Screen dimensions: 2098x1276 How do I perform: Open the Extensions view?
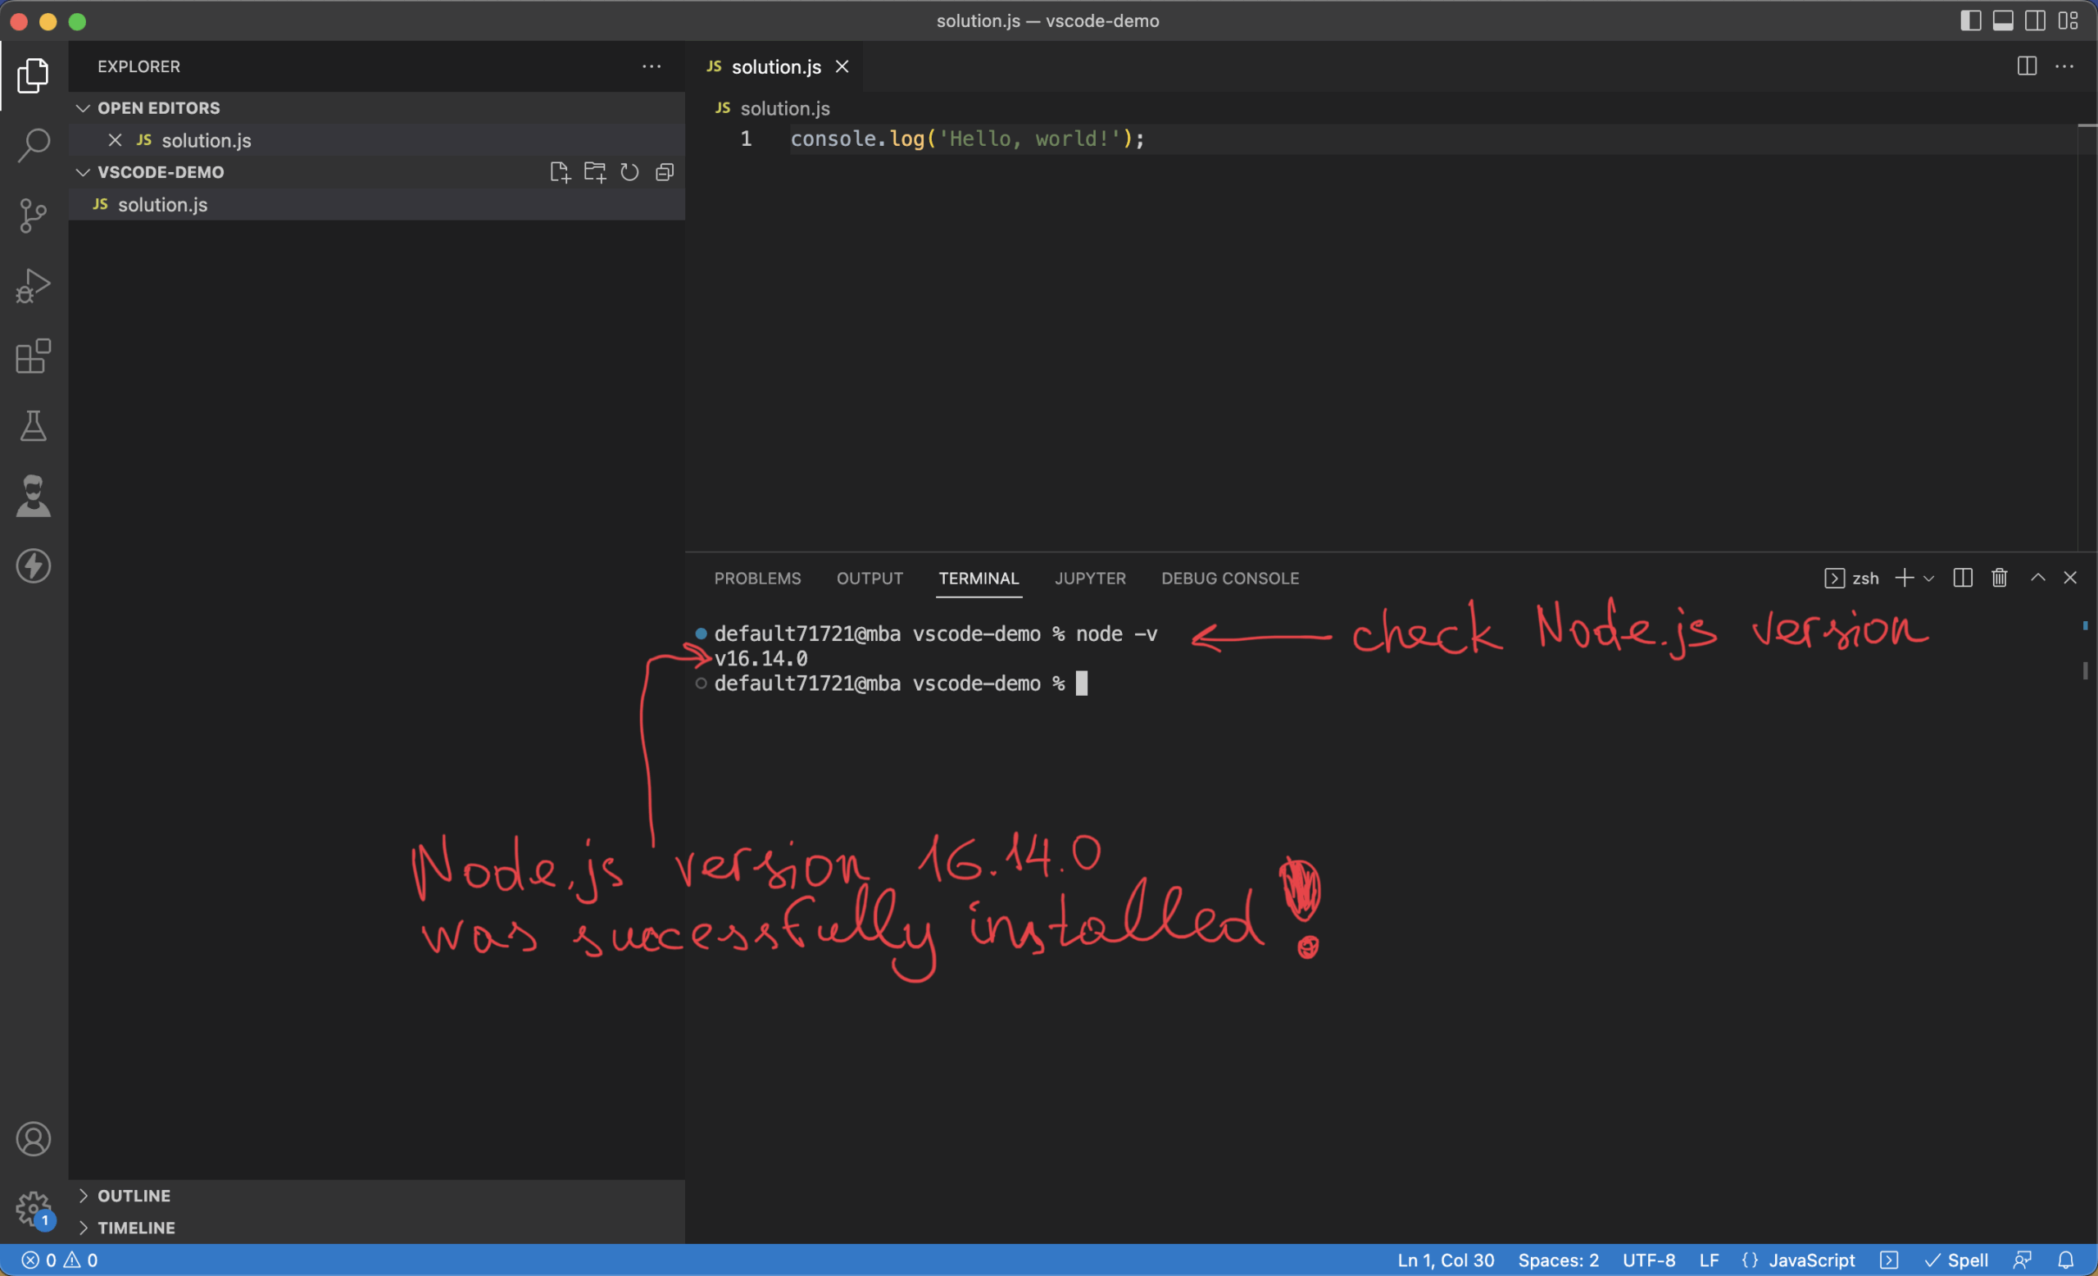(34, 356)
